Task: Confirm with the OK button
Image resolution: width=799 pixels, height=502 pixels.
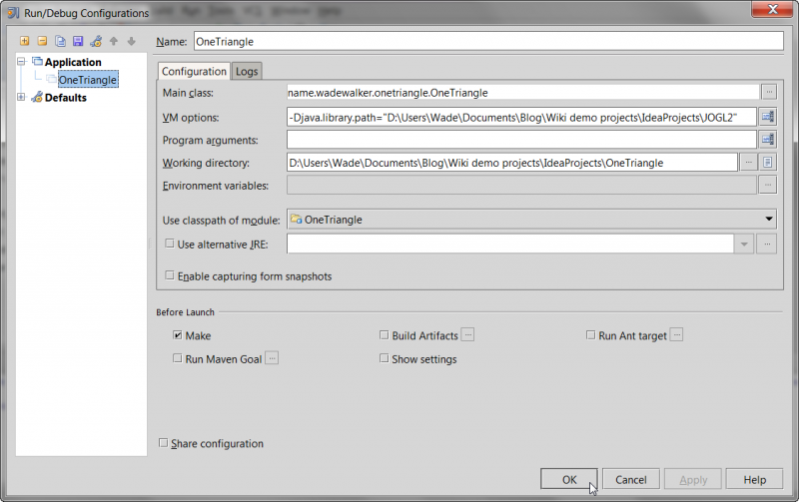Action: point(569,479)
